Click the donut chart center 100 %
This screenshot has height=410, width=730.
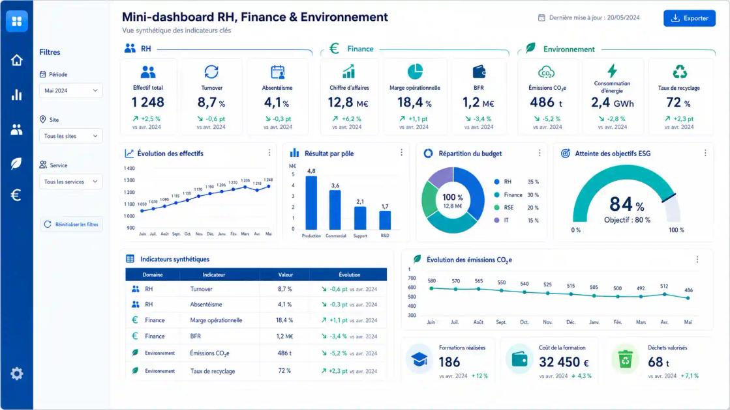click(x=453, y=200)
